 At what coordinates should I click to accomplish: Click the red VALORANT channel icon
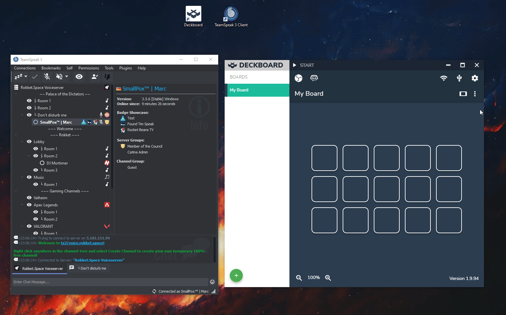[x=107, y=226]
